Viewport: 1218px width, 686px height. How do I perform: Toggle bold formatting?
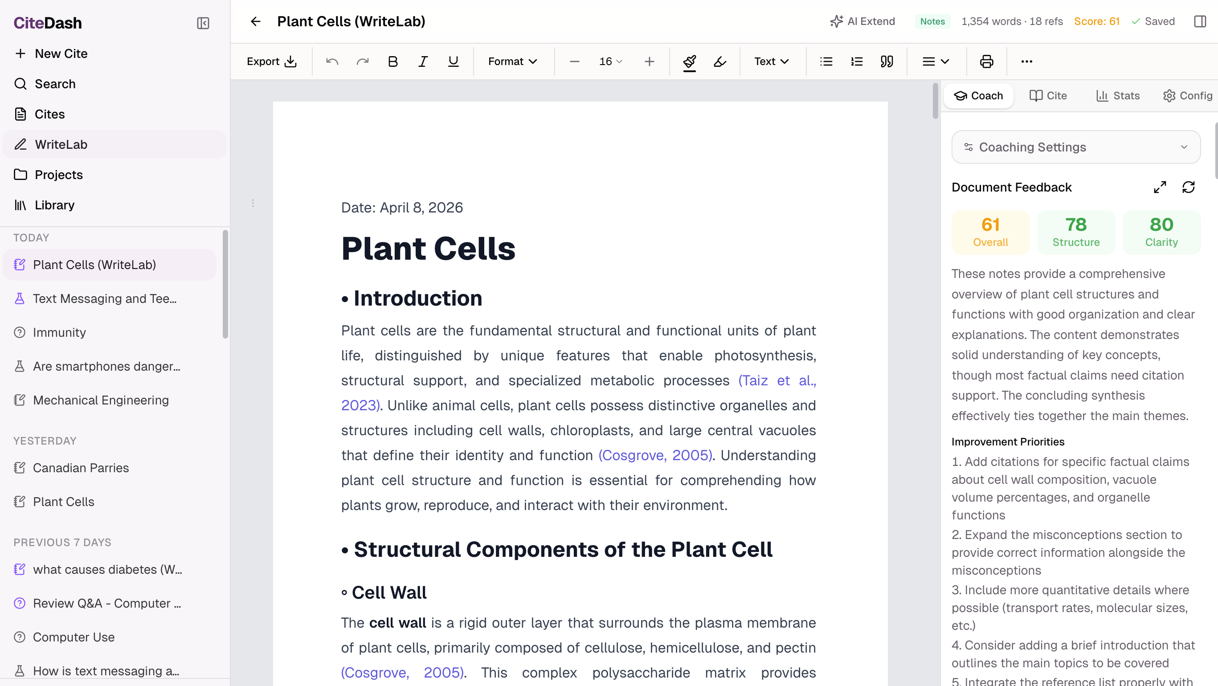[x=392, y=61]
